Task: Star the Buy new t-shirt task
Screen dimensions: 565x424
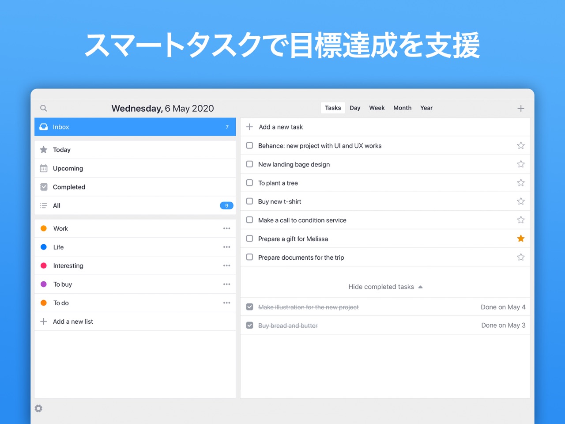Action: [521, 201]
